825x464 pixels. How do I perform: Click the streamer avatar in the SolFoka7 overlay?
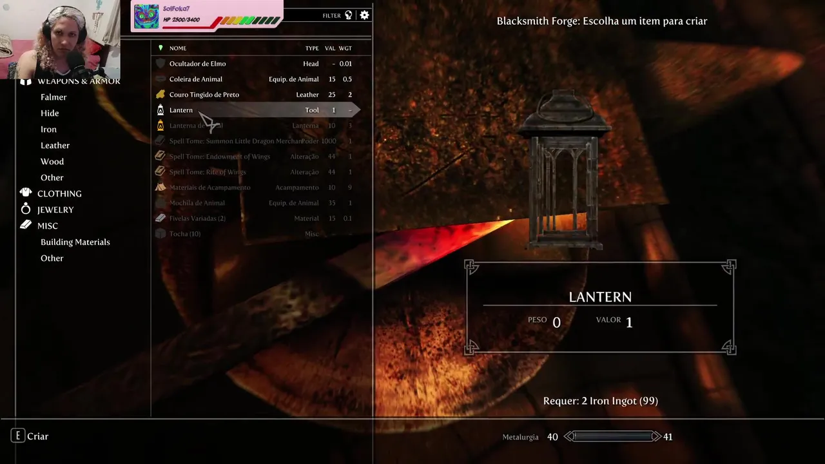pos(146,17)
